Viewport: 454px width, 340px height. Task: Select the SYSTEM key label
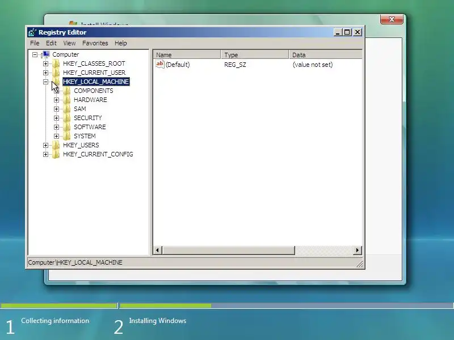[x=85, y=136]
